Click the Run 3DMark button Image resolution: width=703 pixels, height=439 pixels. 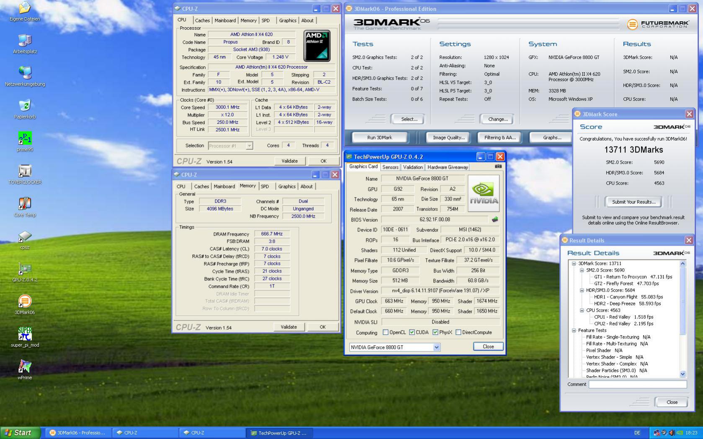[380, 138]
